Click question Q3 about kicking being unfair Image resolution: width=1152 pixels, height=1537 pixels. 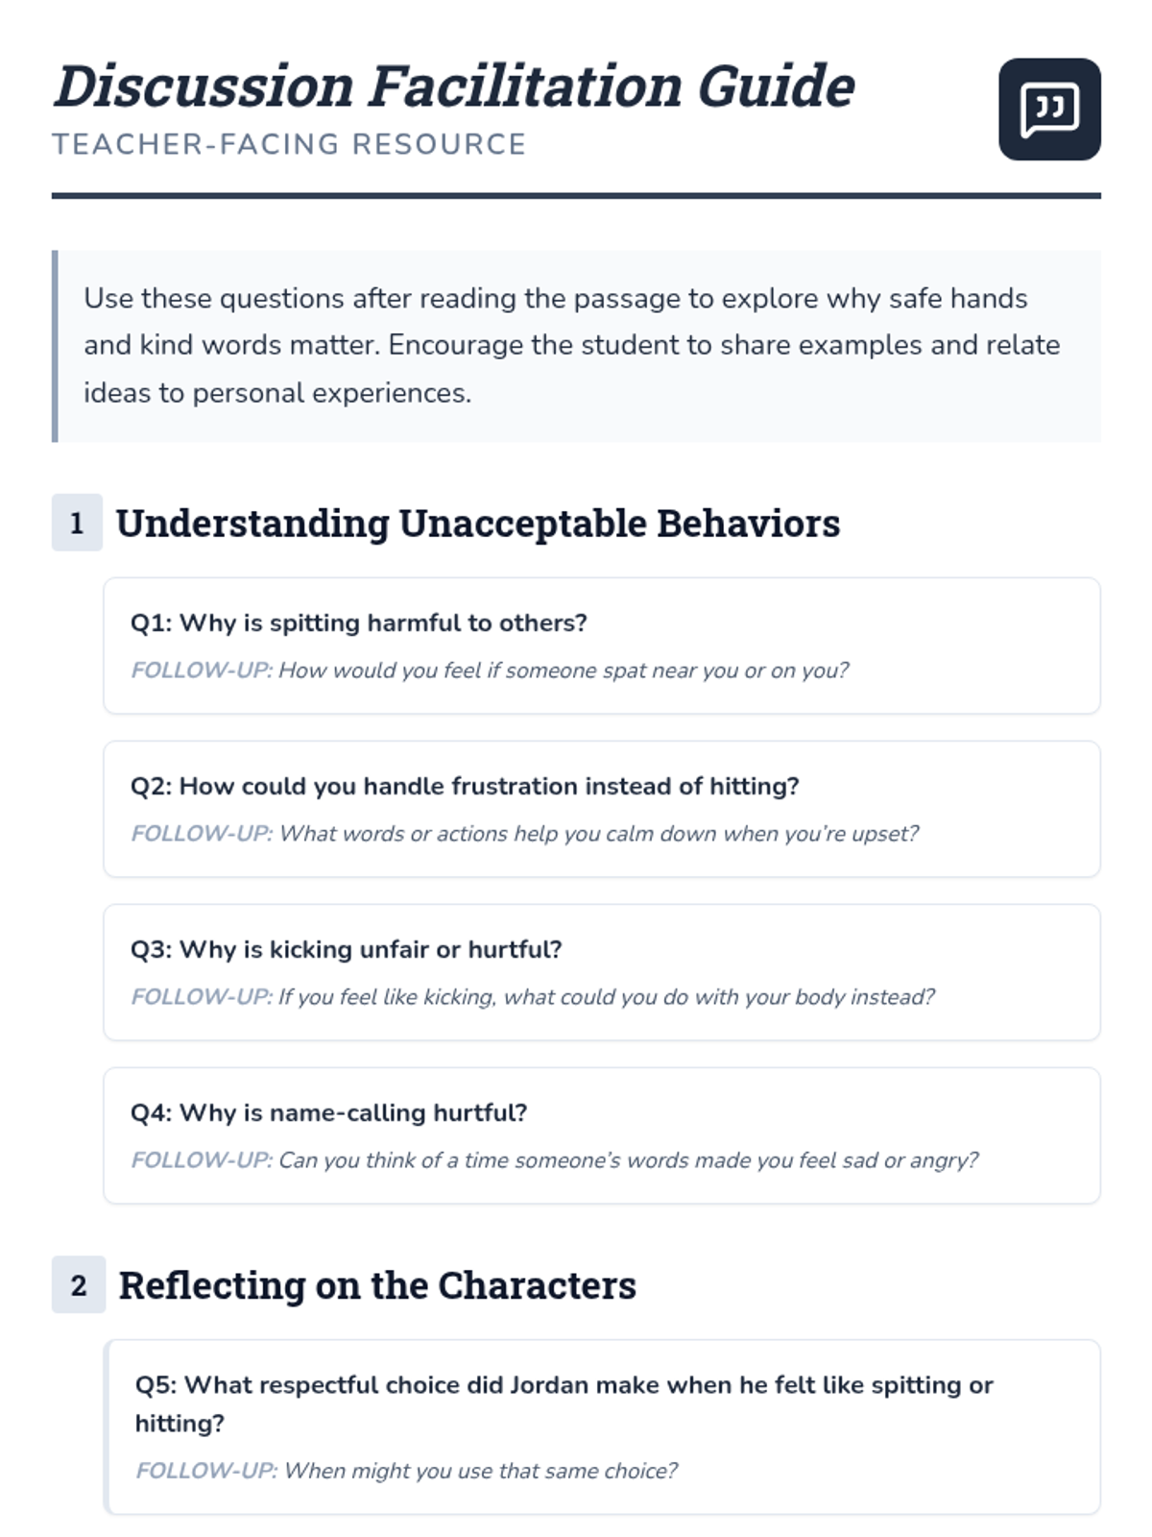click(346, 949)
